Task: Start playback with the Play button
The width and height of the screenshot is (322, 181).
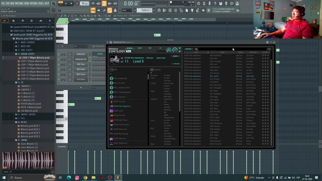Action: point(66,4)
